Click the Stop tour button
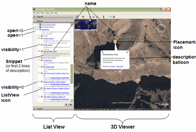 [71, 105]
